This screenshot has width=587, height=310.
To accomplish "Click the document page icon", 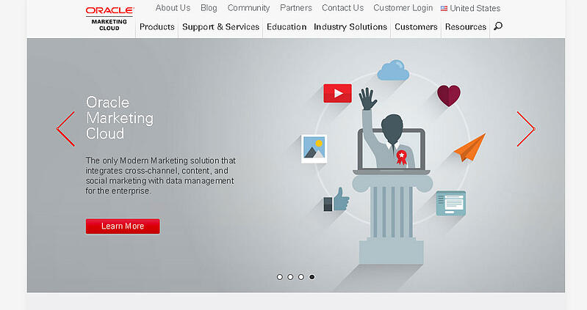I will 451,203.
